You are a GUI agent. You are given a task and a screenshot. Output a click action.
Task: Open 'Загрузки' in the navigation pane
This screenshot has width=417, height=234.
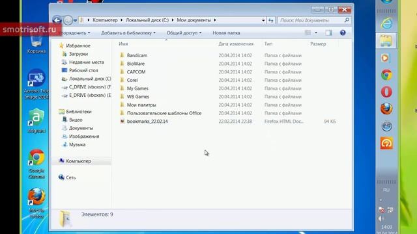(78, 54)
